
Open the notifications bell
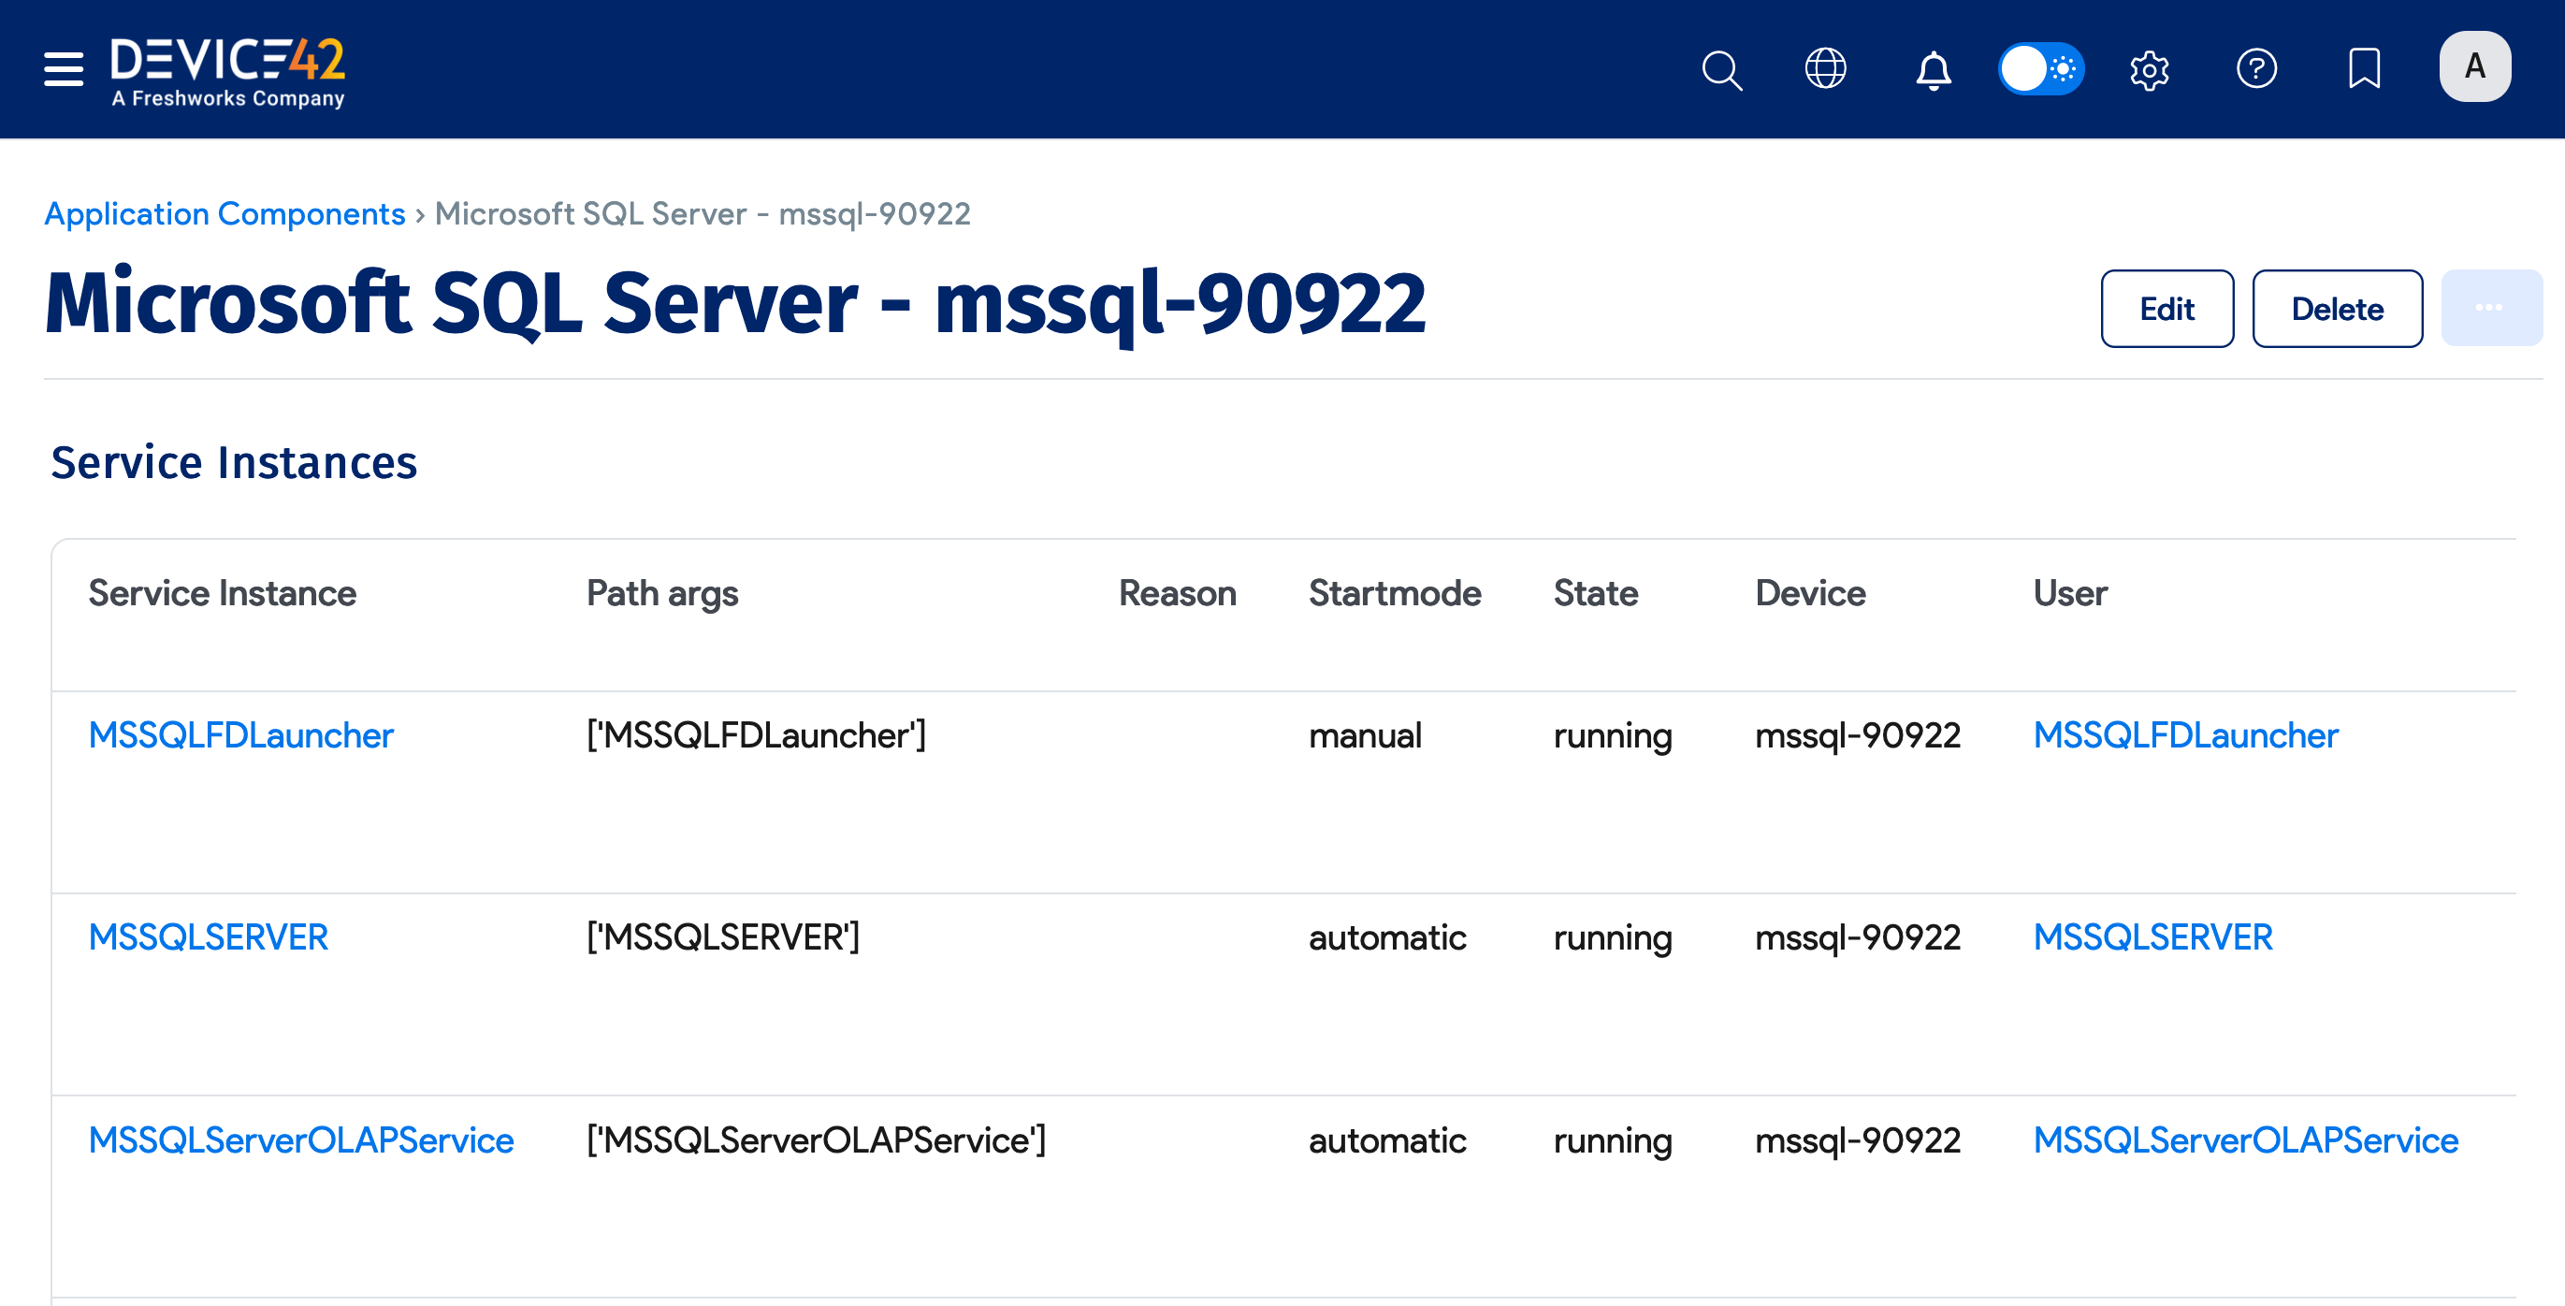[1933, 68]
